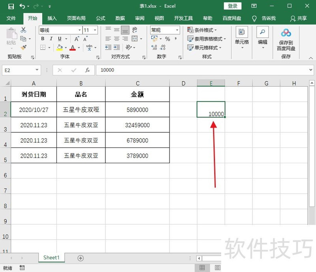
Task: Click the Decrease Indent icon
Action: coord(108,47)
